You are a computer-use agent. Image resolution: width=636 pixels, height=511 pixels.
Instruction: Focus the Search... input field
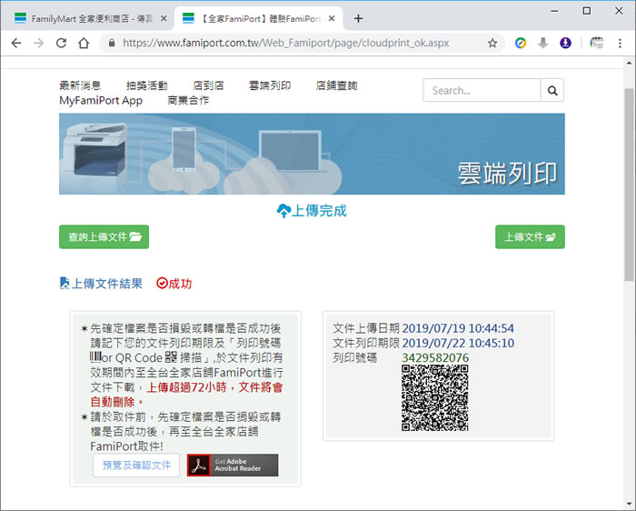[482, 90]
